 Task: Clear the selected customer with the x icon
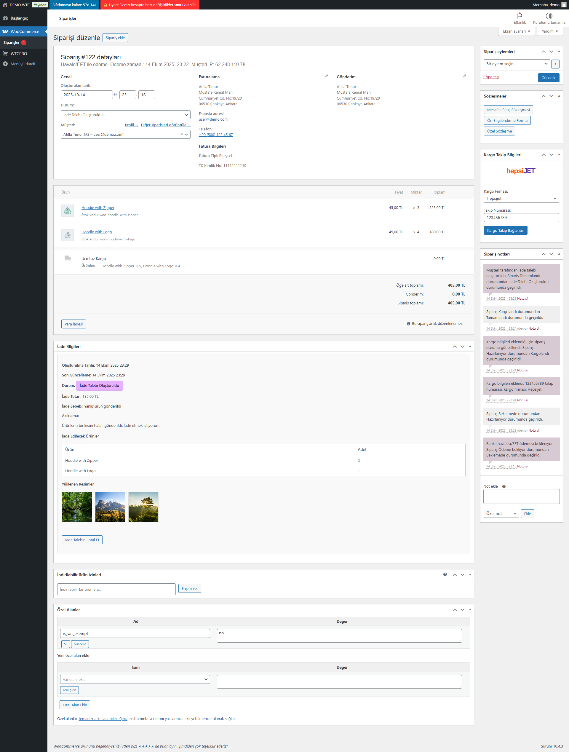click(x=181, y=135)
